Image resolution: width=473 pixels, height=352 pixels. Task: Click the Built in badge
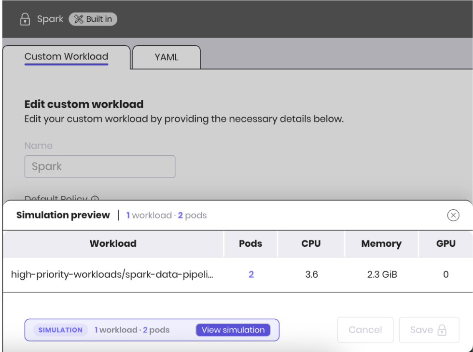(x=93, y=19)
